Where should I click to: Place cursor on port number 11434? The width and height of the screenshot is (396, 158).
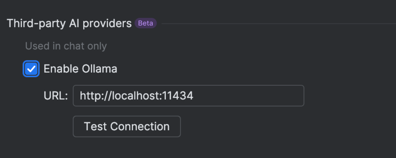[x=178, y=96]
